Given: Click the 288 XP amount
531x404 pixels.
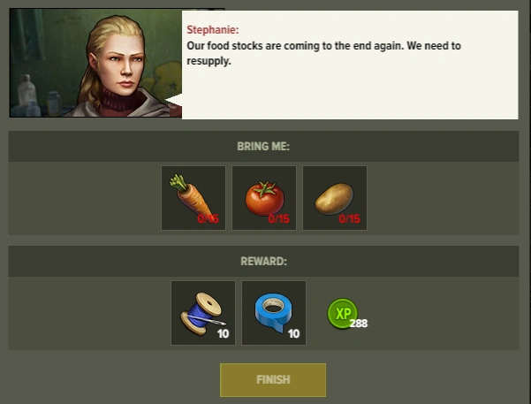Looking at the screenshot, I should pyautogui.click(x=359, y=324).
